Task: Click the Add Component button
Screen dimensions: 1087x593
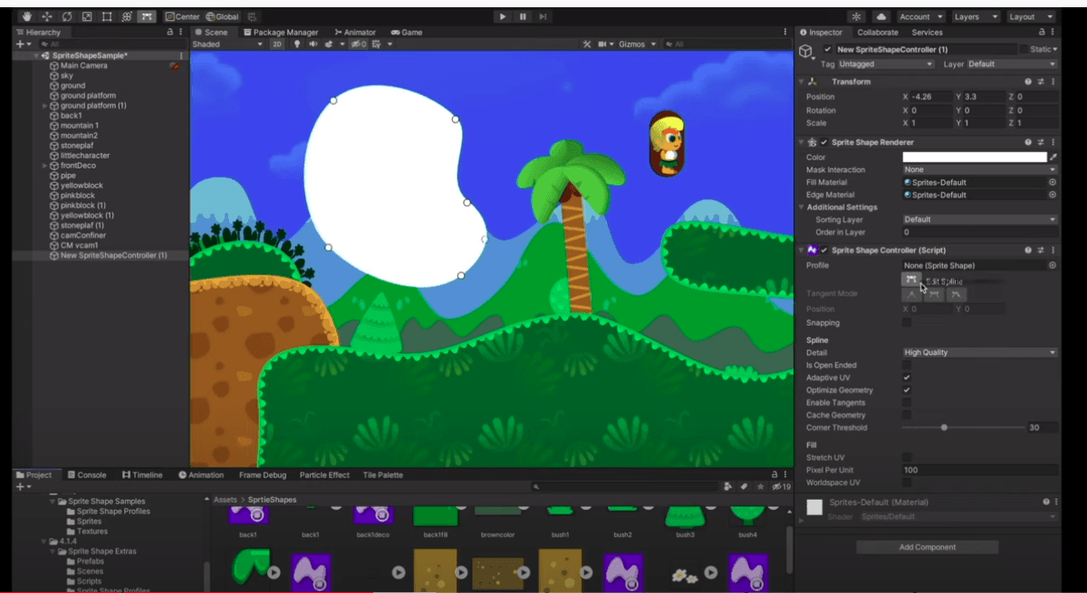Action: (927, 547)
